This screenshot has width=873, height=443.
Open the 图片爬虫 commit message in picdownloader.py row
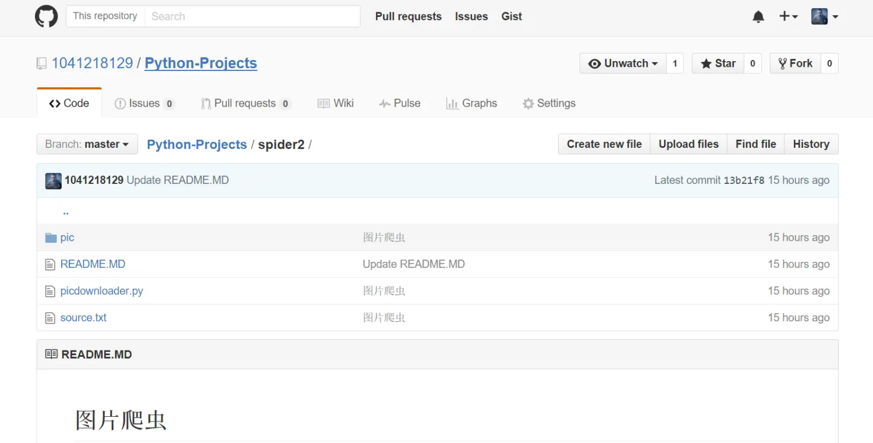point(384,290)
